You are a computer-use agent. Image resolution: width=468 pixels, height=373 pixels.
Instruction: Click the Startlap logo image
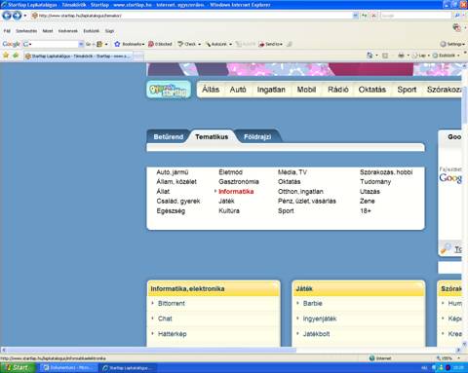coord(169,90)
